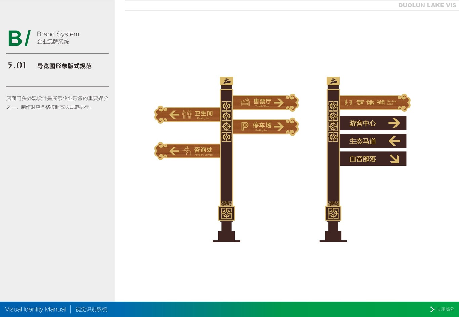The height and width of the screenshot is (317, 459).
Task: Click the right arrow on the 停车场 sign
Action: point(279,126)
